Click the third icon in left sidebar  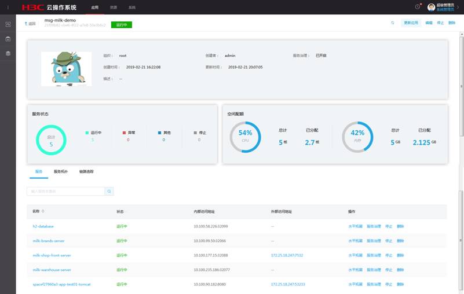pos(8,53)
